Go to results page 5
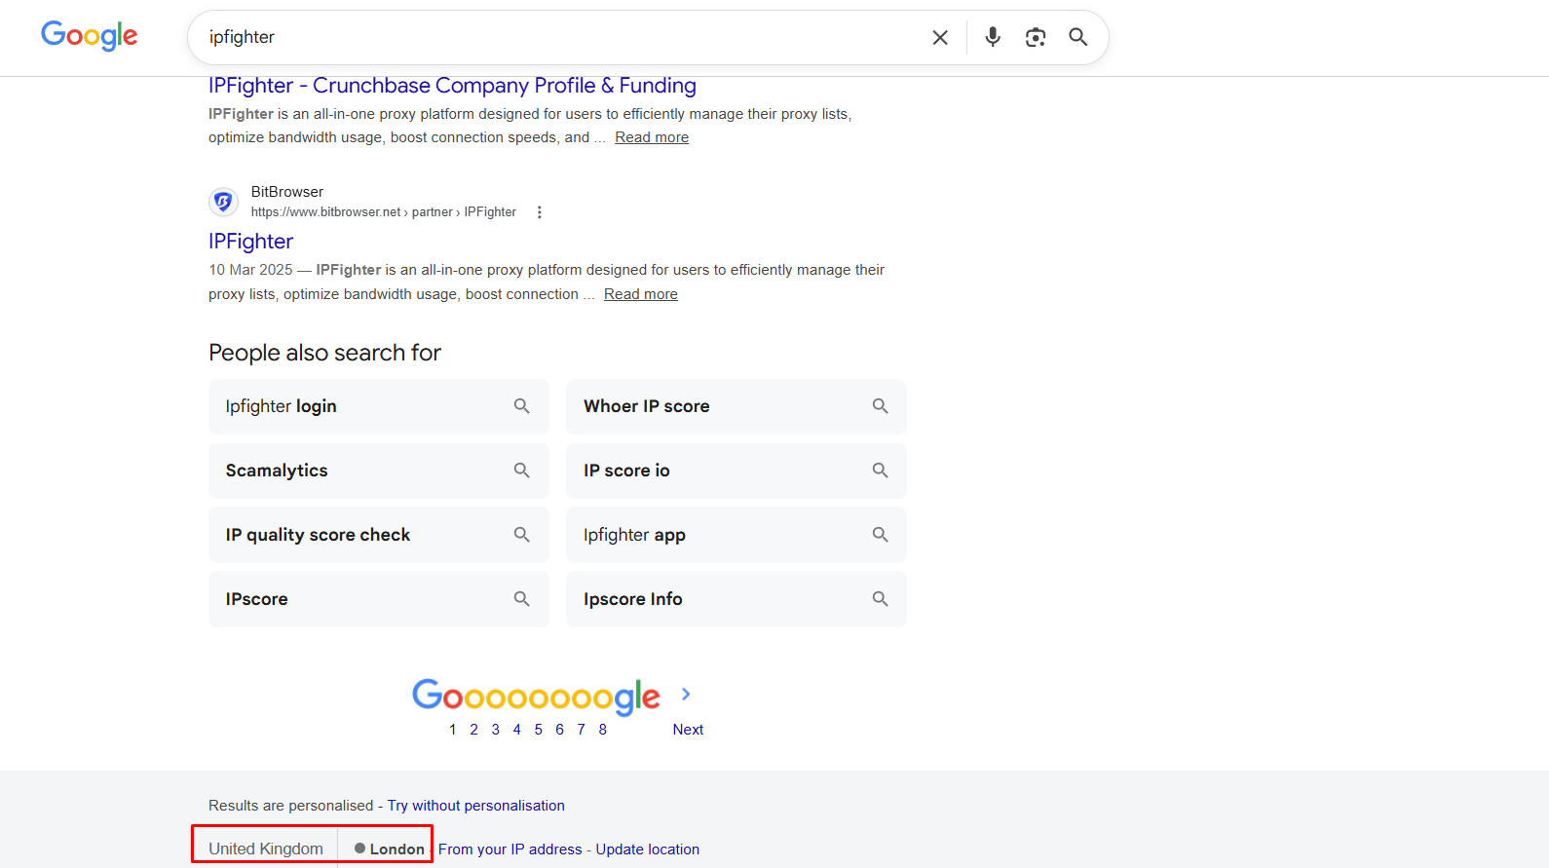Image resolution: width=1549 pixels, height=868 pixels. [539, 730]
